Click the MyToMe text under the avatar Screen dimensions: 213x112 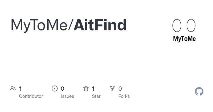tap(184, 39)
